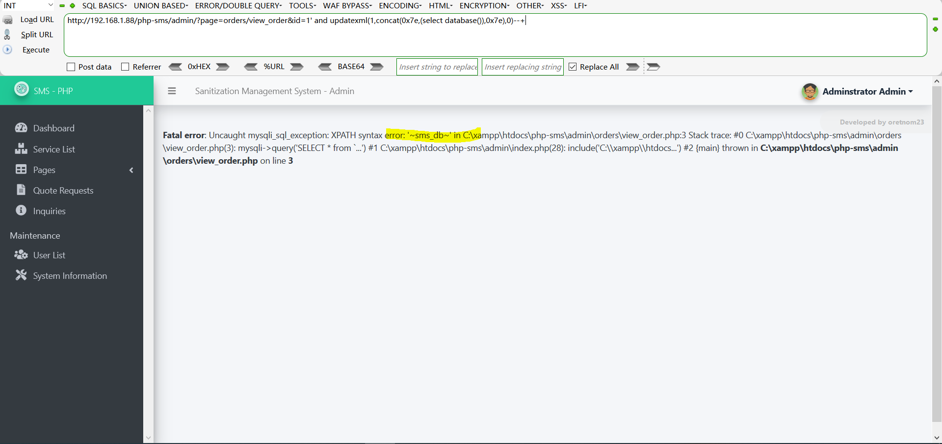This screenshot has height=444, width=942.
Task: Open the INT type dropdown
Action: pos(28,5)
